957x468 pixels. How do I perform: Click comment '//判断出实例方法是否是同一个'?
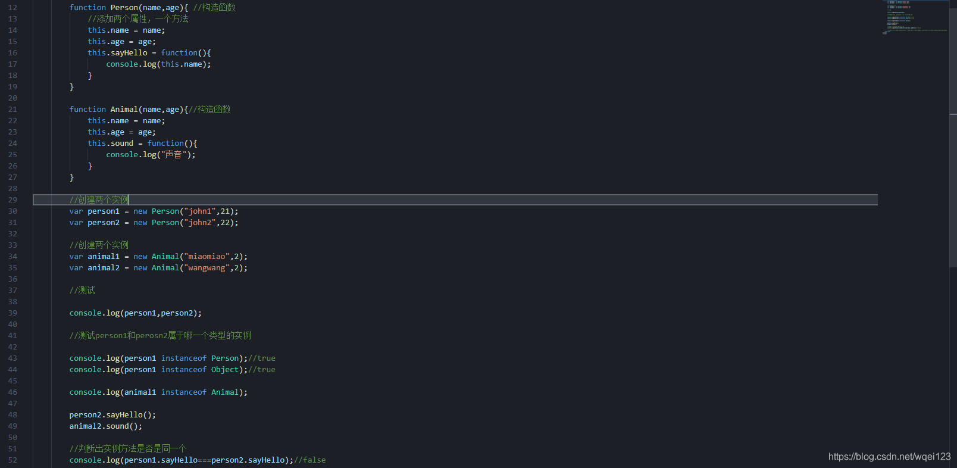pos(128,449)
